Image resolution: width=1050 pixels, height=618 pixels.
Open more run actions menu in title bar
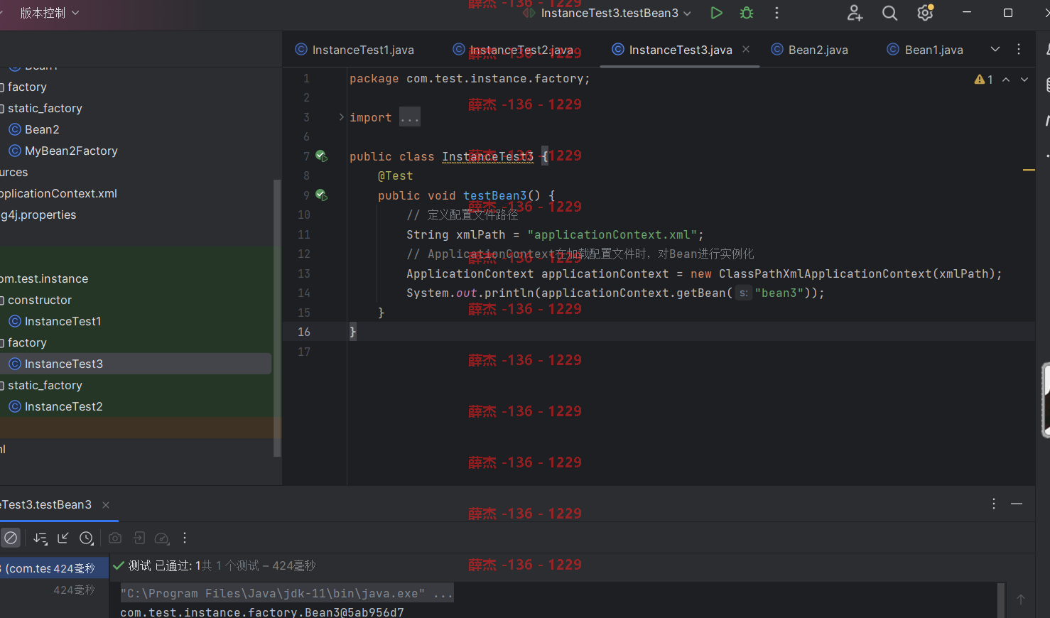776,13
